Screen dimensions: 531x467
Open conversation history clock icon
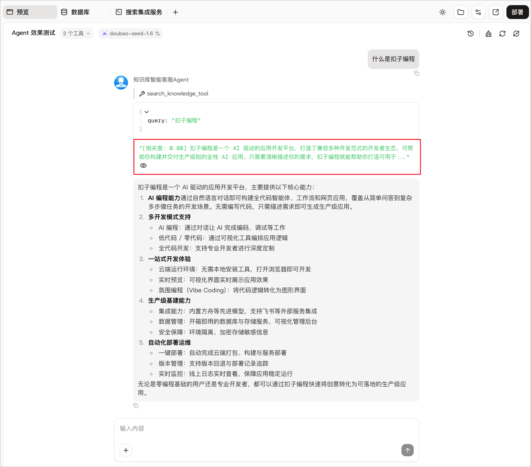click(471, 34)
